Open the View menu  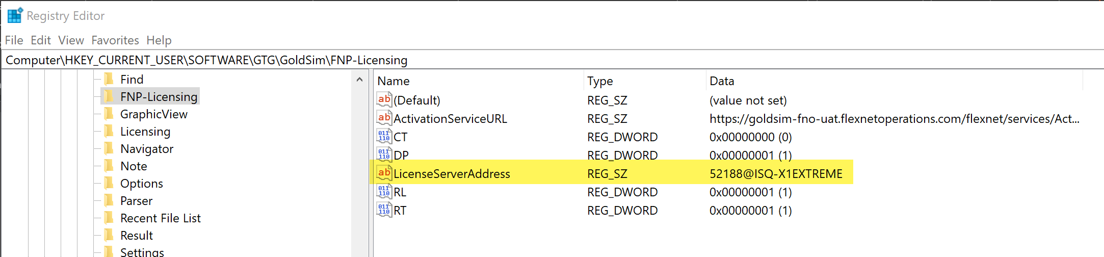[x=71, y=40]
